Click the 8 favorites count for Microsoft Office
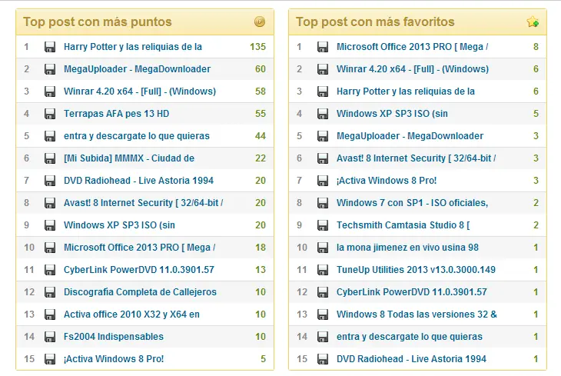Image resolution: width=561 pixels, height=376 pixels. click(536, 47)
